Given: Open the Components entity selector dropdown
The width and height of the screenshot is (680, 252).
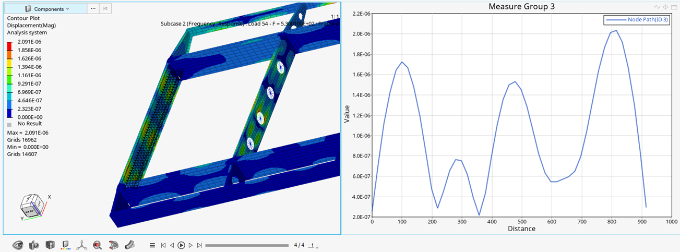Looking at the screenshot, I should 44,9.
